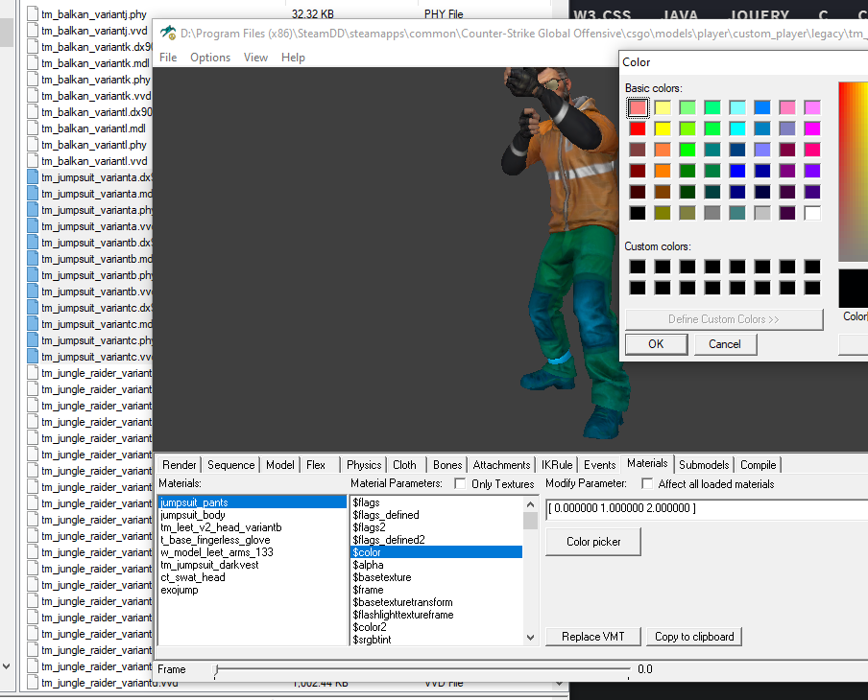Image resolution: width=868 pixels, height=700 pixels.
Task: Click file icon of tm_balkan_variantj.phy
Action: pos(33,14)
